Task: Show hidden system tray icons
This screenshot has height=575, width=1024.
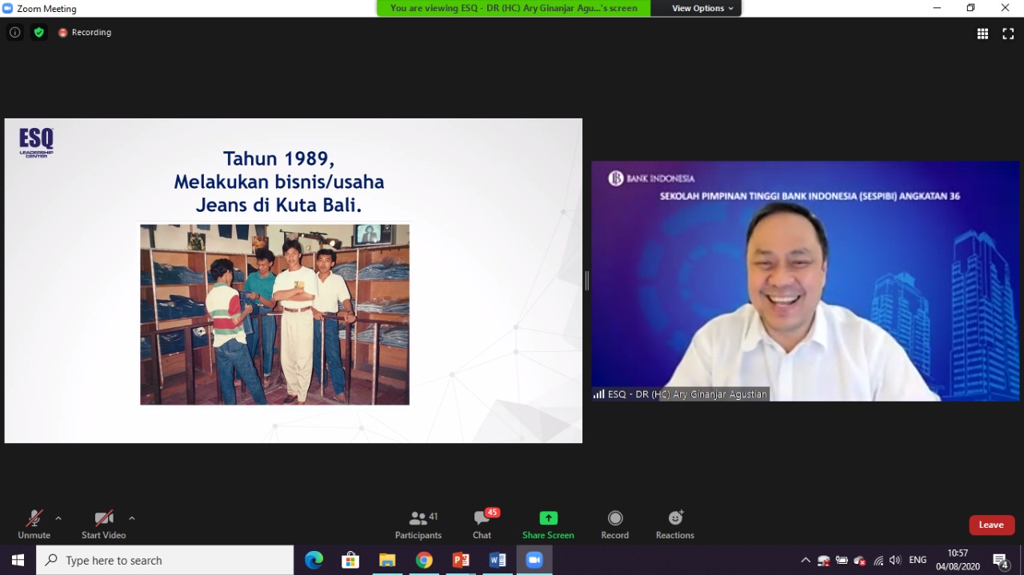Action: [x=806, y=561]
